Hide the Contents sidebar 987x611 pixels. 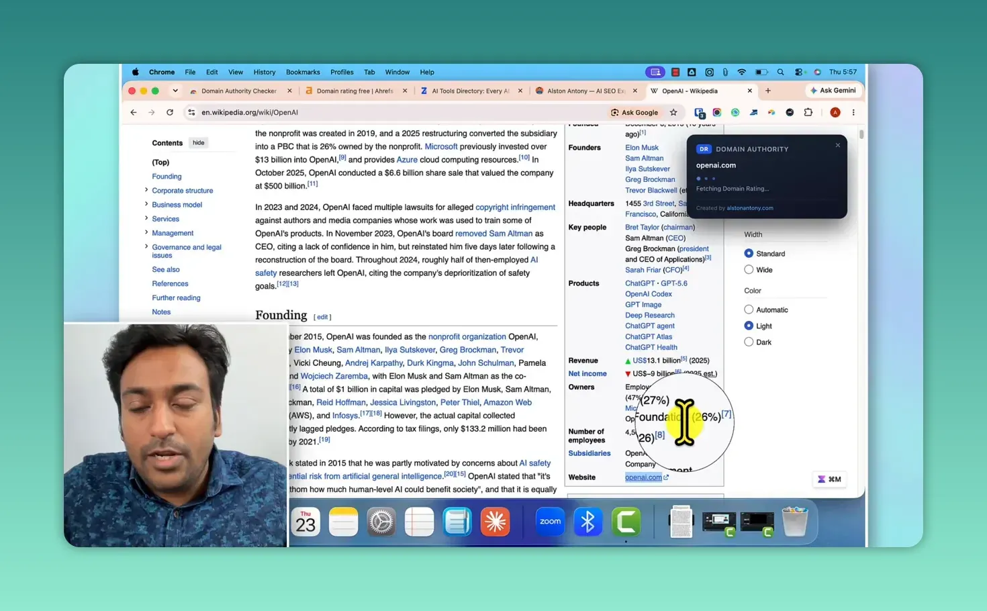[199, 142]
